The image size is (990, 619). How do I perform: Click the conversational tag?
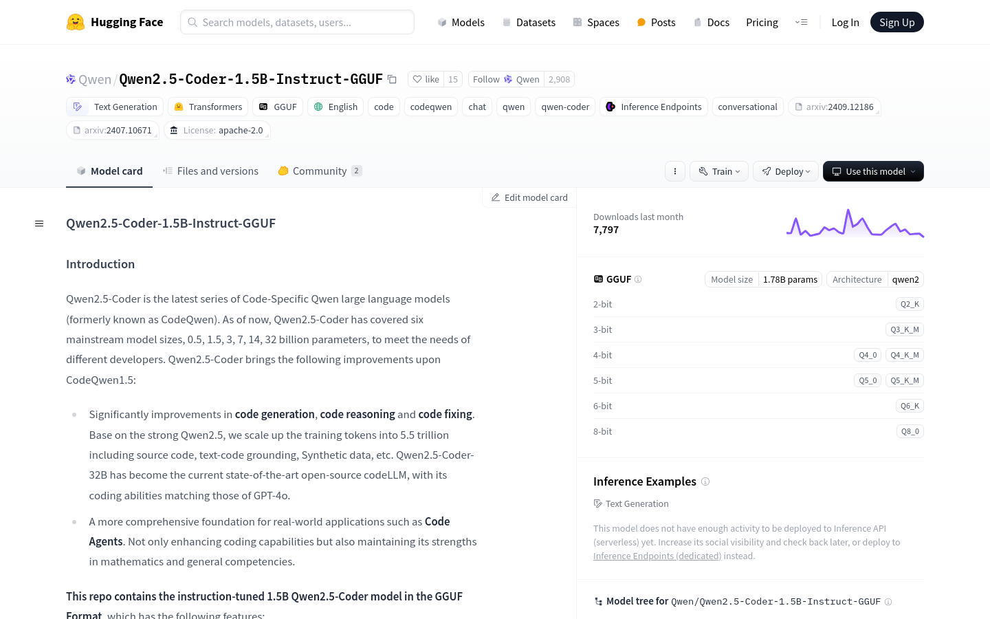pyautogui.click(x=747, y=107)
